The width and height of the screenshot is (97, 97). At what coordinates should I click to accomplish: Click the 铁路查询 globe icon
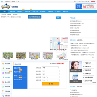[x=3, y=96]
